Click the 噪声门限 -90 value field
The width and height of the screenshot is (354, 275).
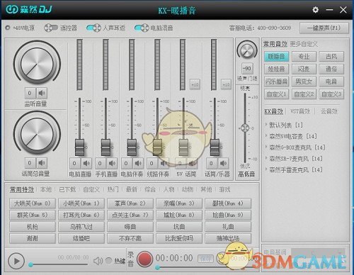point(247,69)
